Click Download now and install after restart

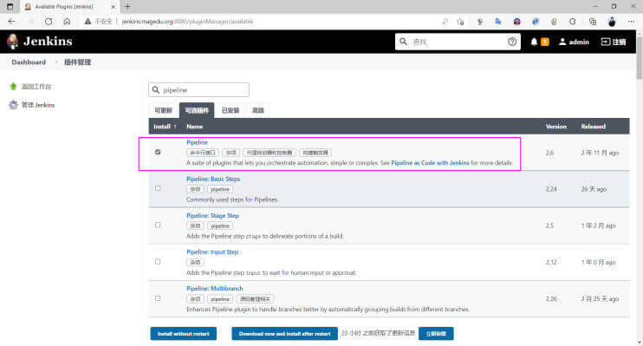tap(284, 334)
